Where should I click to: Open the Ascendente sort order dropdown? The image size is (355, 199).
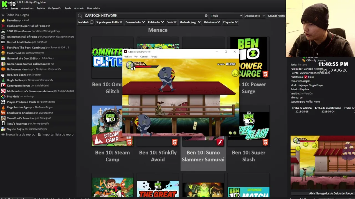(255, 16)
